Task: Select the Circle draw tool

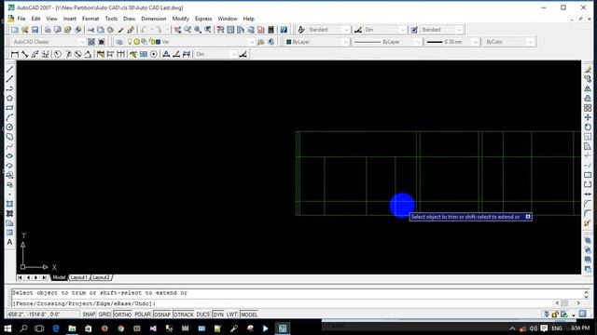Action: pos(9,127)
